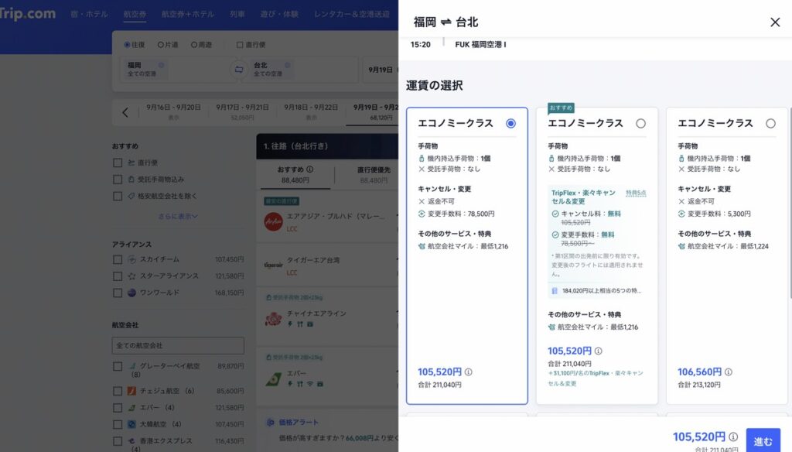
Task: Click the 価格アラート bell icon
Action: [x=270, y=422]
